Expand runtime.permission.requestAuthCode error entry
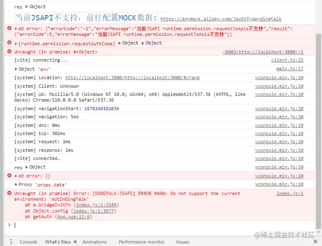 pos(16,44)
